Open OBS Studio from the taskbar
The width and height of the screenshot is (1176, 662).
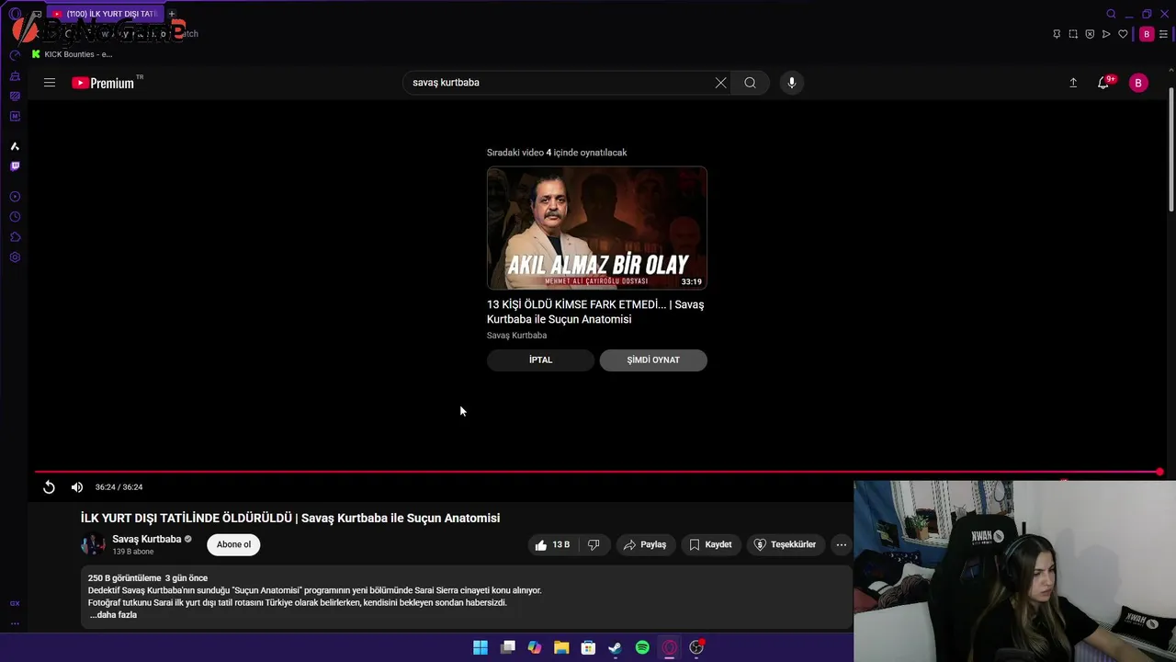coord(696,647)
